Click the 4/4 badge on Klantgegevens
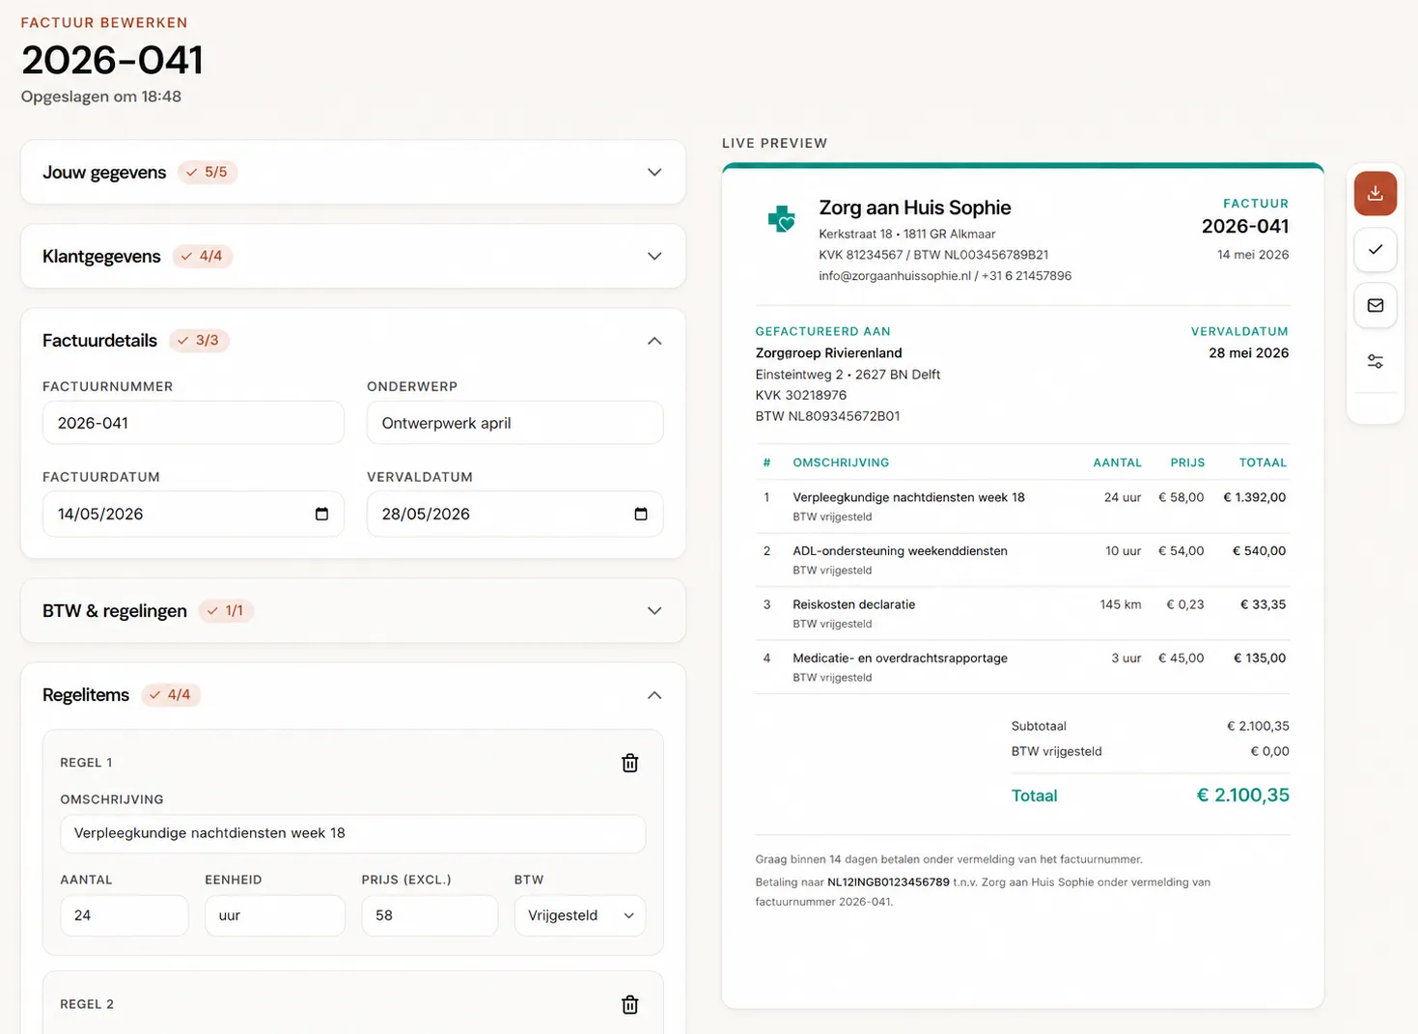Image resolution: width=1418 pixels, height=1034 pixels. click(x=203, y=256)
